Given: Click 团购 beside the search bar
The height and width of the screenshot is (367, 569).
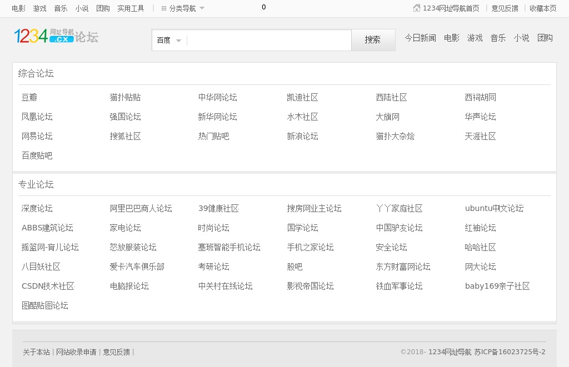Looking at the screenshot, I should 545,38.
